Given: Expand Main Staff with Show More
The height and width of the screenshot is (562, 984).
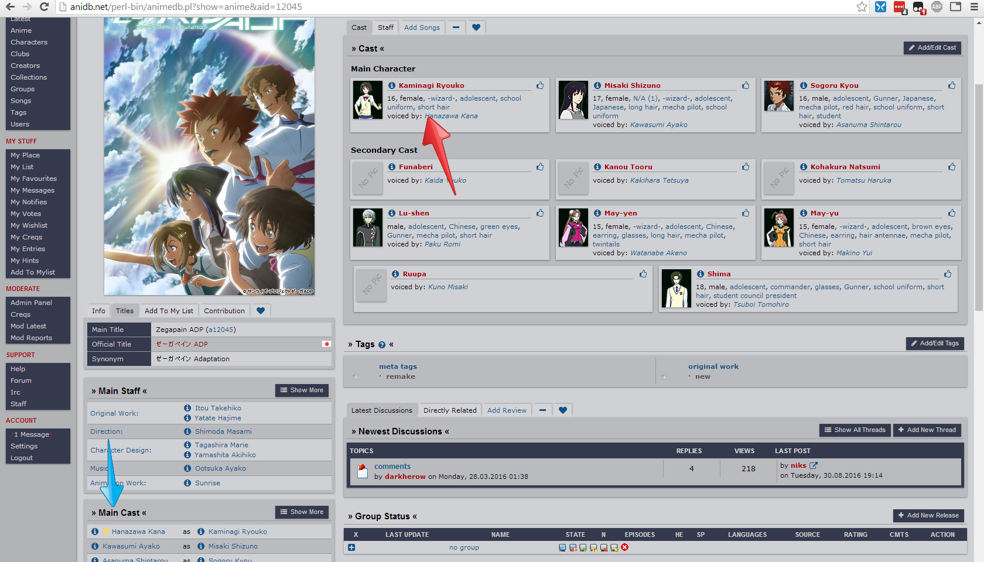Looking at the screenshot, I should coord(302,390).
